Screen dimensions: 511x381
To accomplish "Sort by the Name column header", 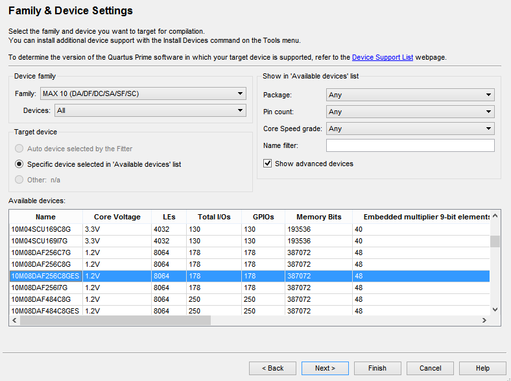I will pyautogui.click(x=45, y=217).
